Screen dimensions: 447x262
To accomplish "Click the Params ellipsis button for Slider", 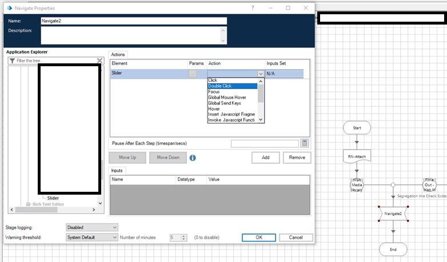I will (193, 74).
